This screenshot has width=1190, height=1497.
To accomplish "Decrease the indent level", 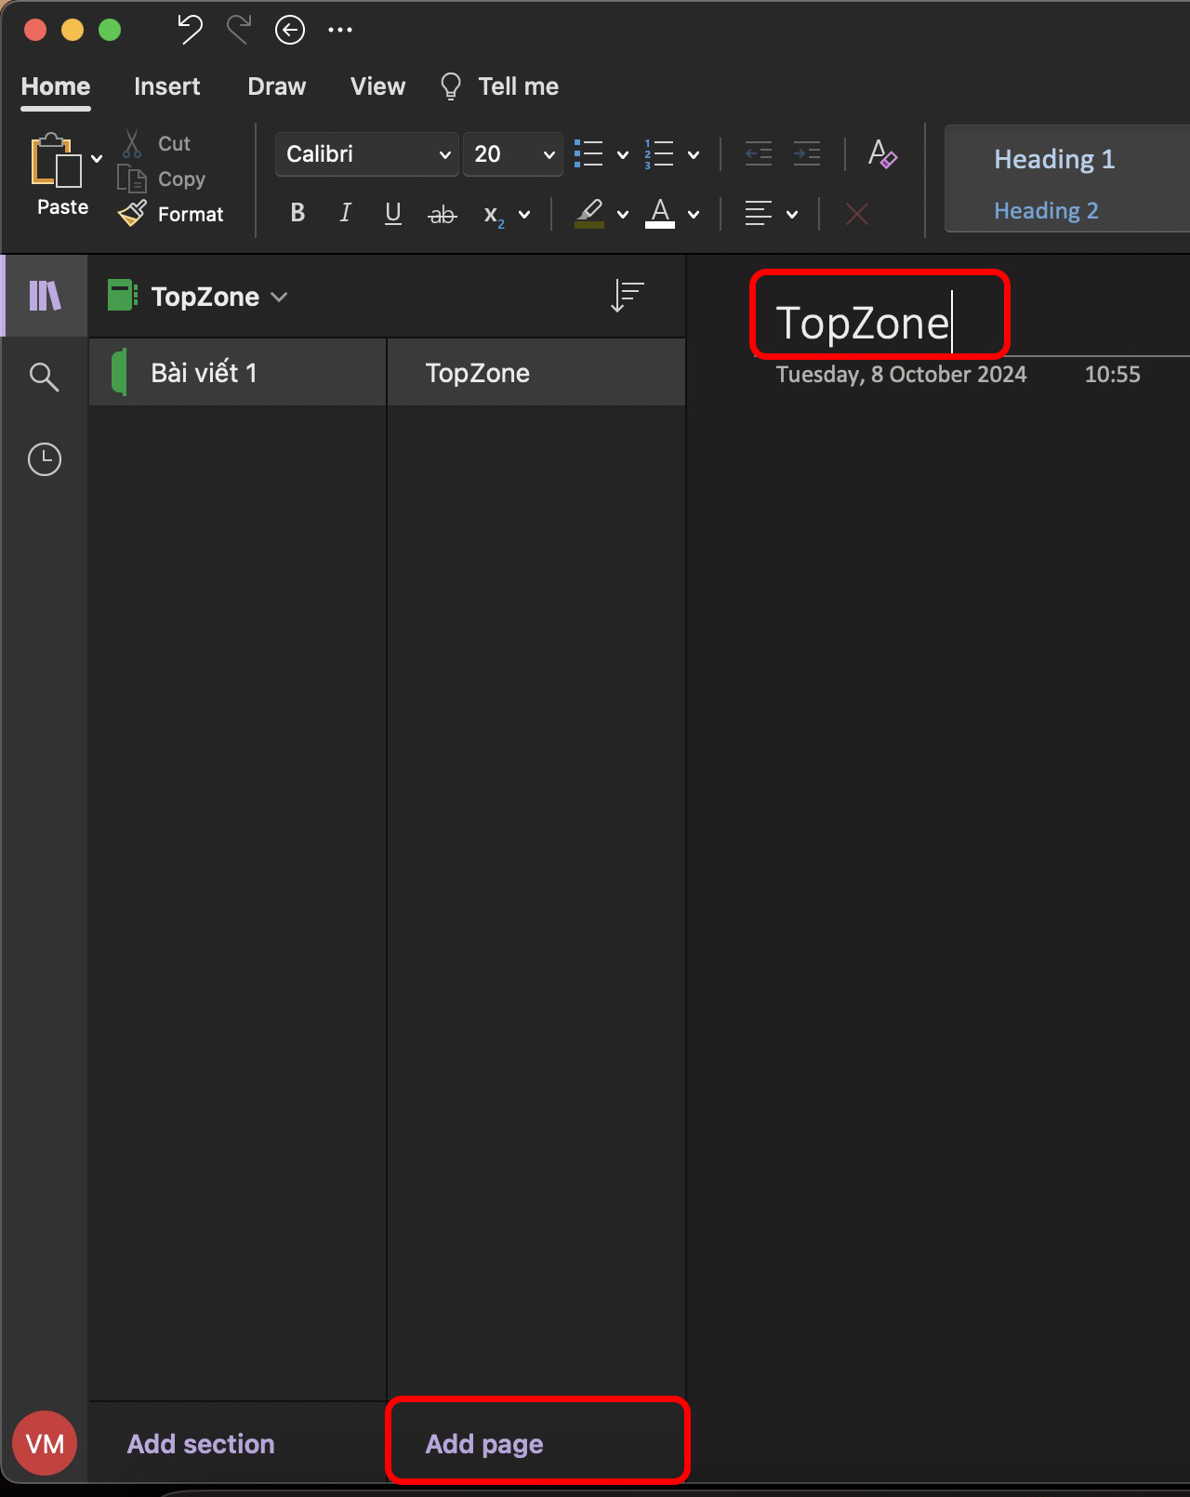I will pyautogui.click(x=759, y=153).
